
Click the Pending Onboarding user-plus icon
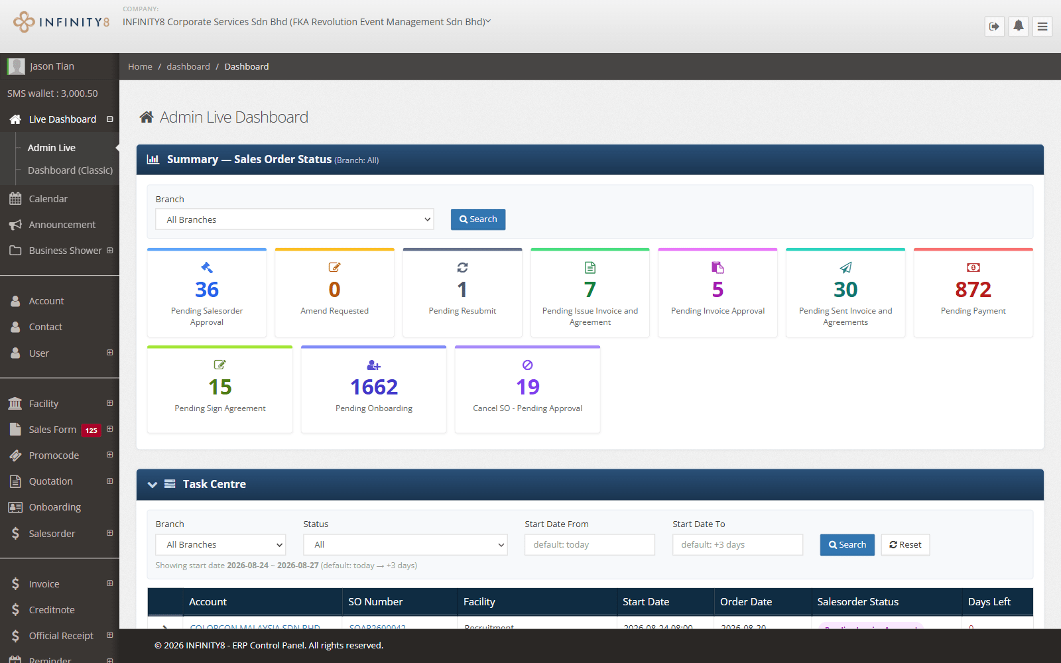374,365
